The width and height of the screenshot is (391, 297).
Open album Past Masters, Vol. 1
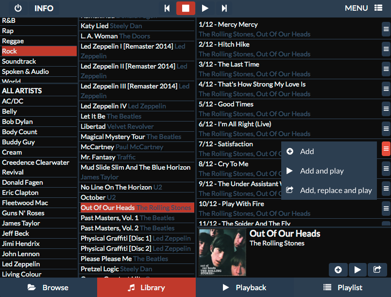coord(136,218)
